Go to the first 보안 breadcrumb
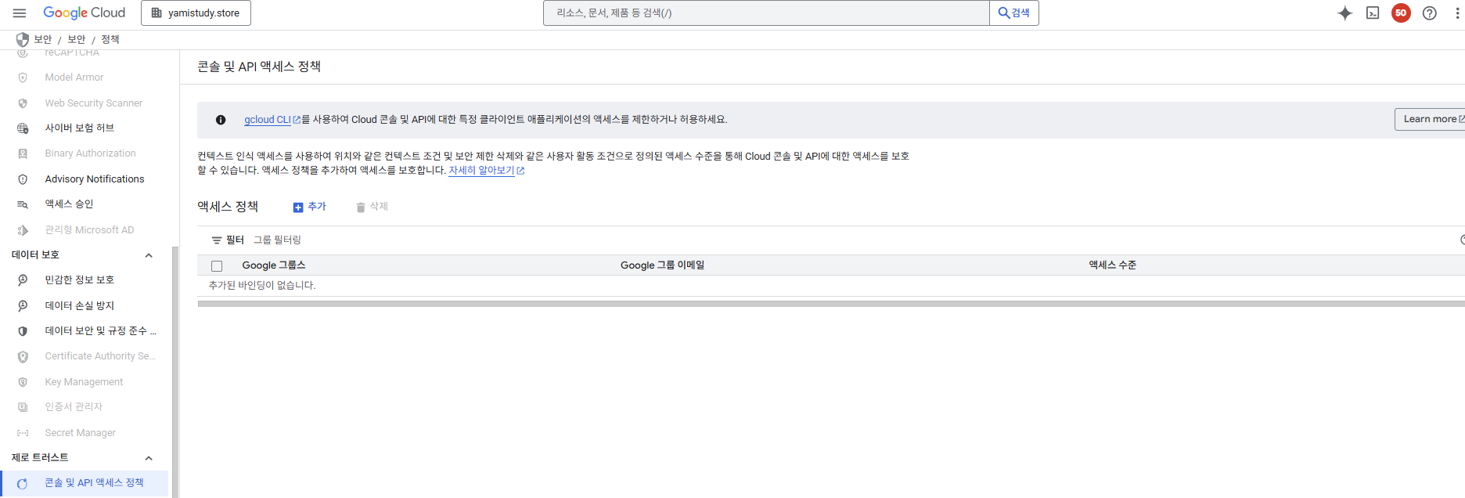The height and width of the screenshot is (498, 1465). tap(43, 39)
